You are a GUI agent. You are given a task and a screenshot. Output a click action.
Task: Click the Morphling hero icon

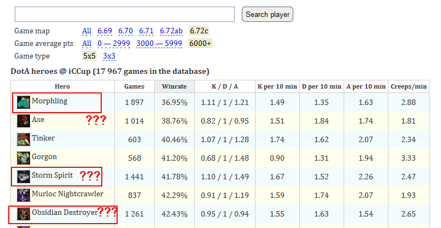(x=24, y=102)
